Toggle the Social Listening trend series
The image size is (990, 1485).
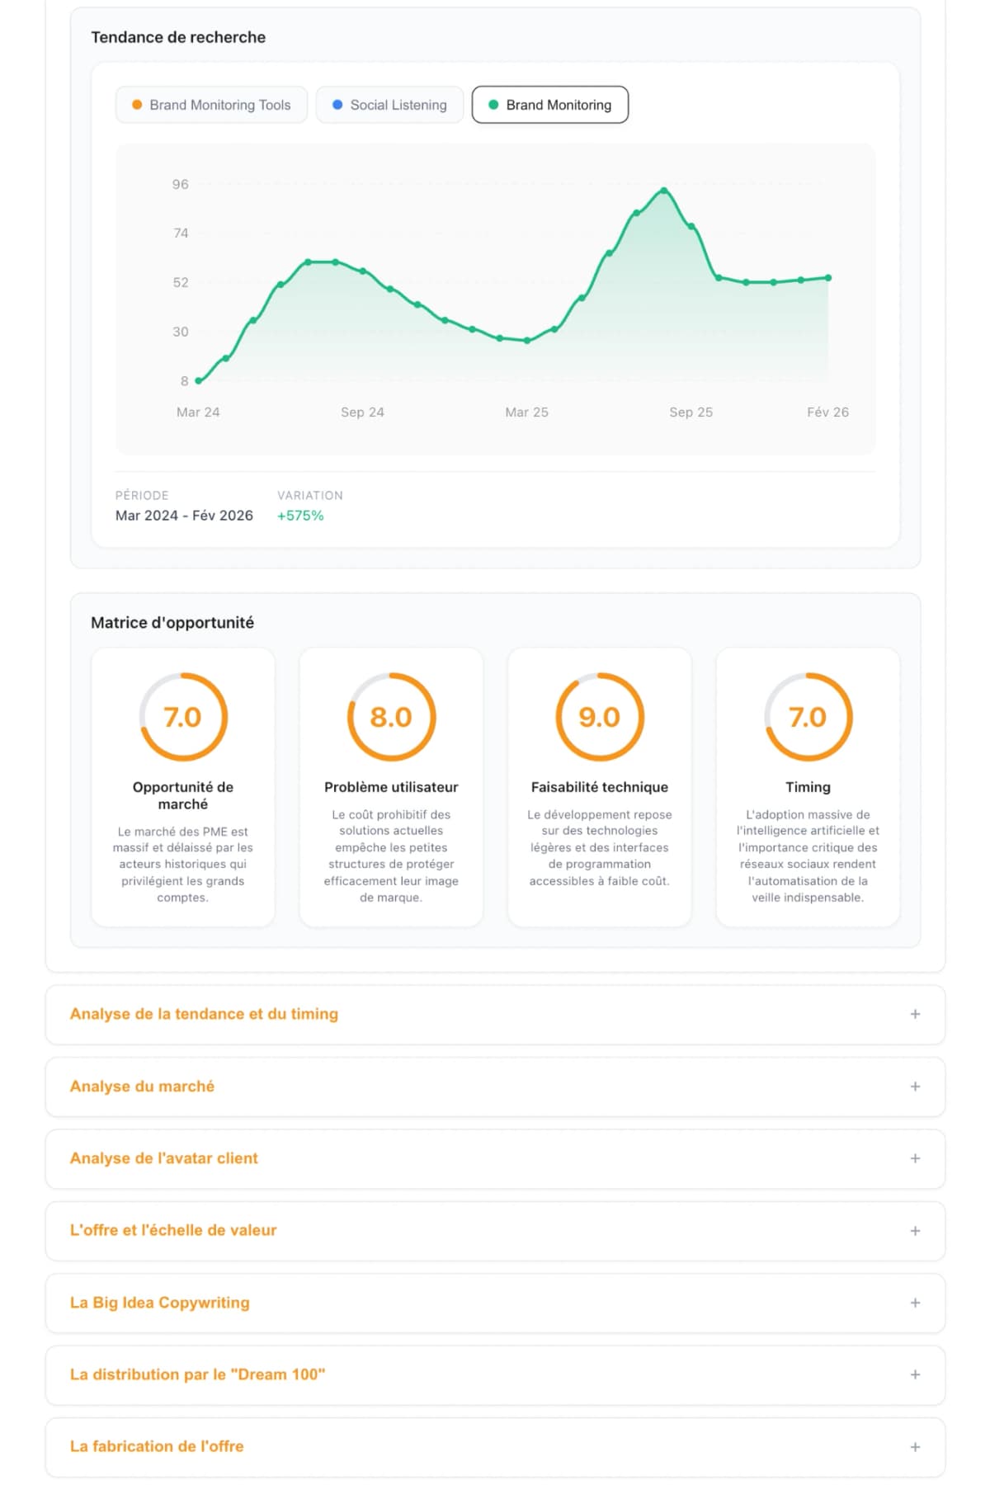pyautogui.click(x=389, y=105)
